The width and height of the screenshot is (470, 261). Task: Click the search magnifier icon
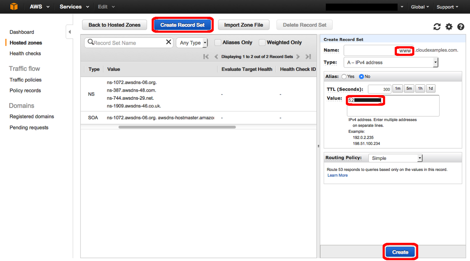90,42
